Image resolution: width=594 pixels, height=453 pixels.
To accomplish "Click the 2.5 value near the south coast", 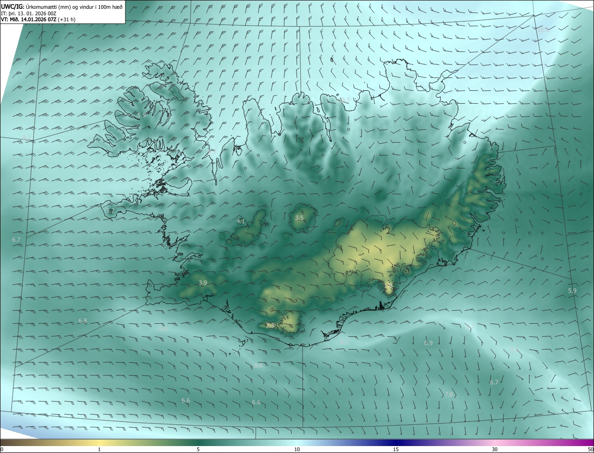I will 270,326.
